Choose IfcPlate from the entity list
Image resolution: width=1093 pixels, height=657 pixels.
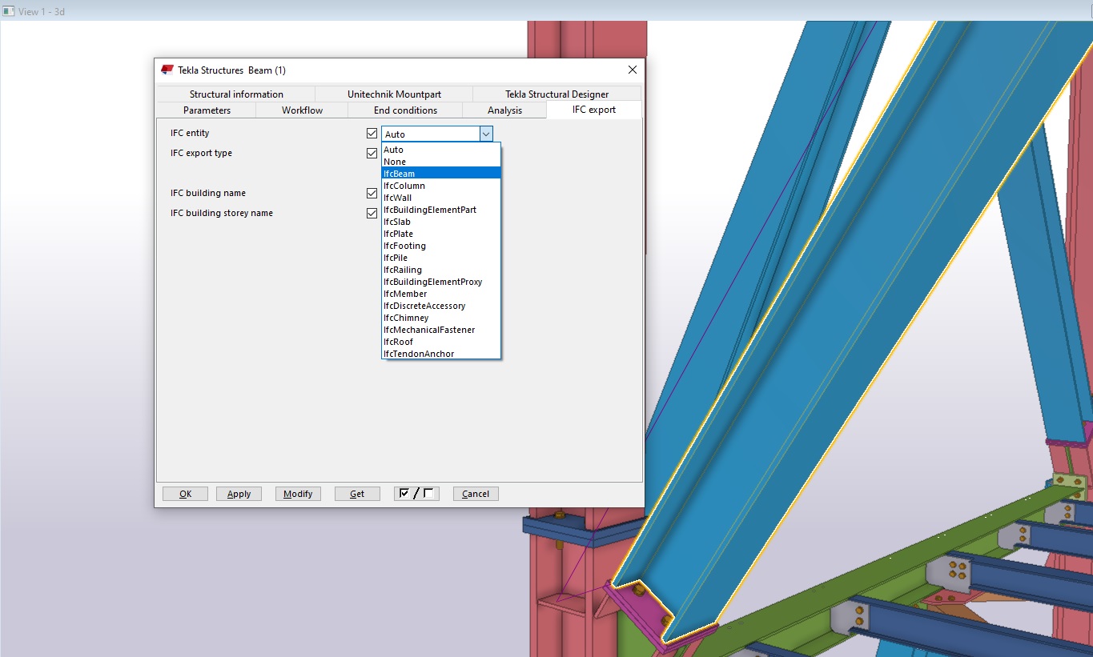[441, 234]
